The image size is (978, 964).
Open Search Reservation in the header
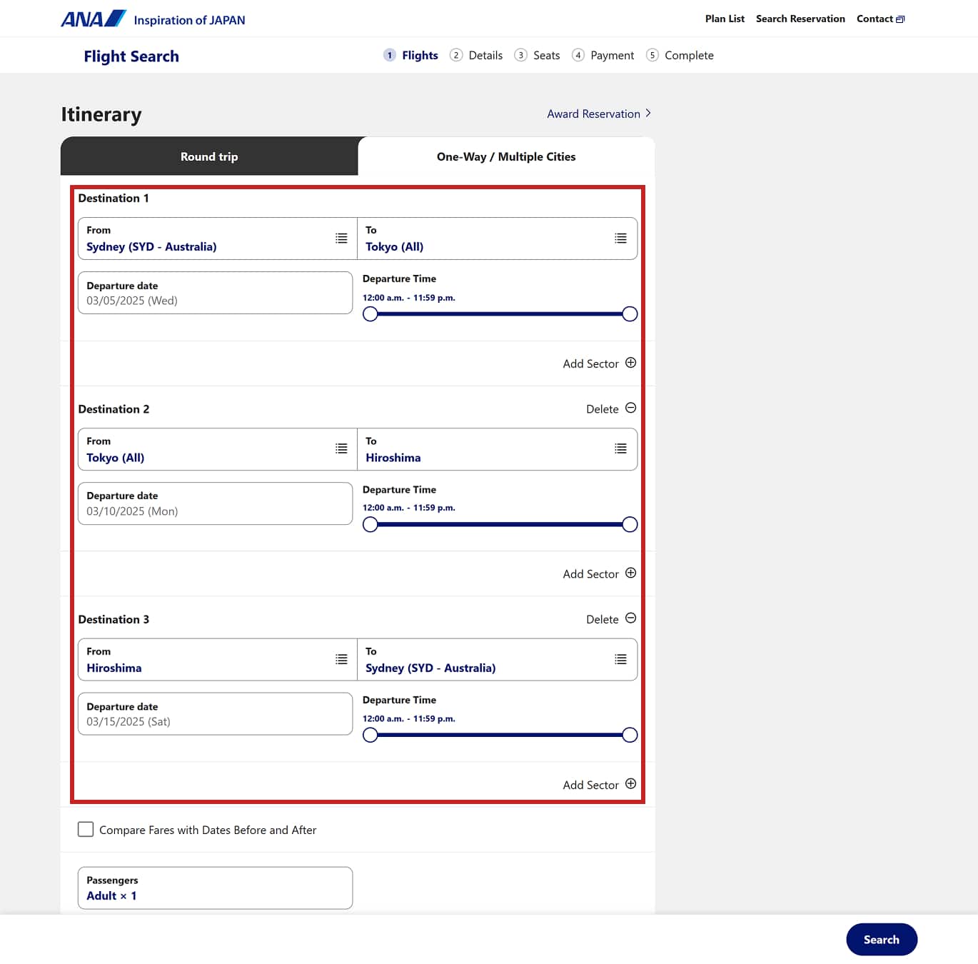(x=800, y=19)
